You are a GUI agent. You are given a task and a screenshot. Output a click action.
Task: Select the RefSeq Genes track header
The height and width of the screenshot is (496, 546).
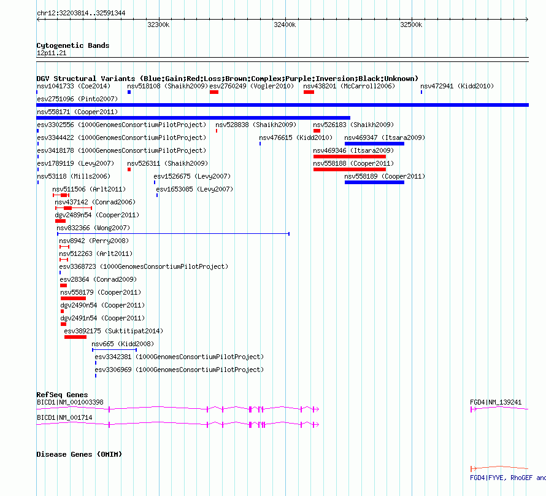tap(63, 395)
